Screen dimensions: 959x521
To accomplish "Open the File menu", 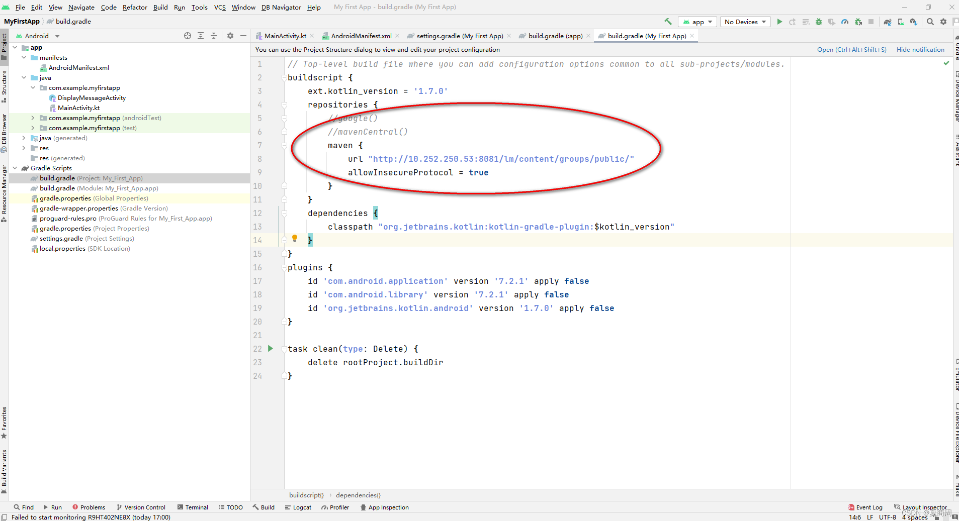I will [20, 7].
